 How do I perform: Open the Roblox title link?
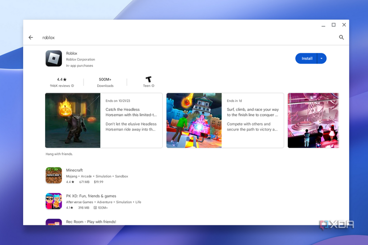[71, 53]
